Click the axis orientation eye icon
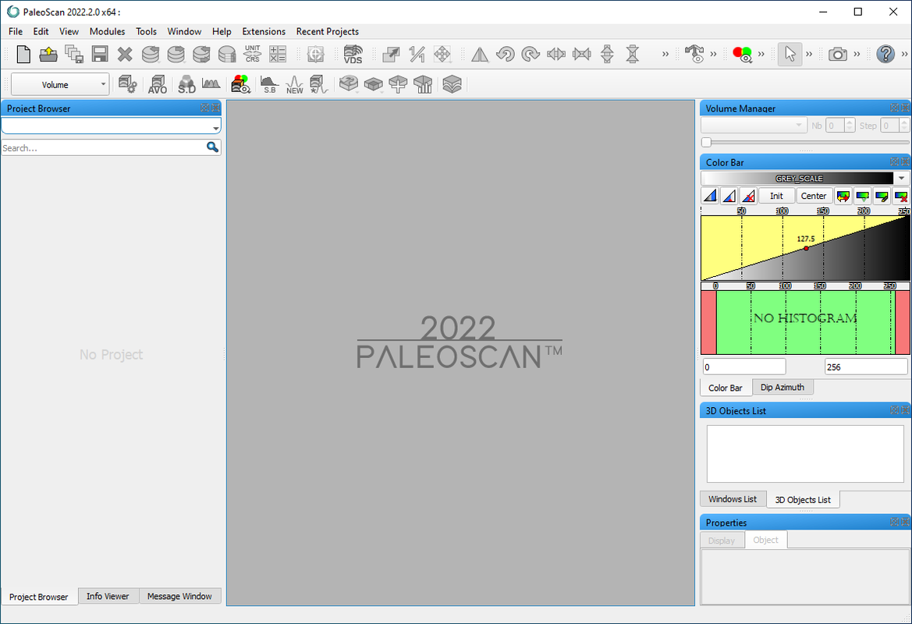This screenshot has height=624, width=912. (694, 54)
